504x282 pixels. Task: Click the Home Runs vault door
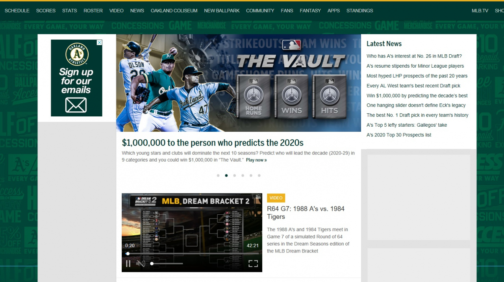tap(254, 97)
